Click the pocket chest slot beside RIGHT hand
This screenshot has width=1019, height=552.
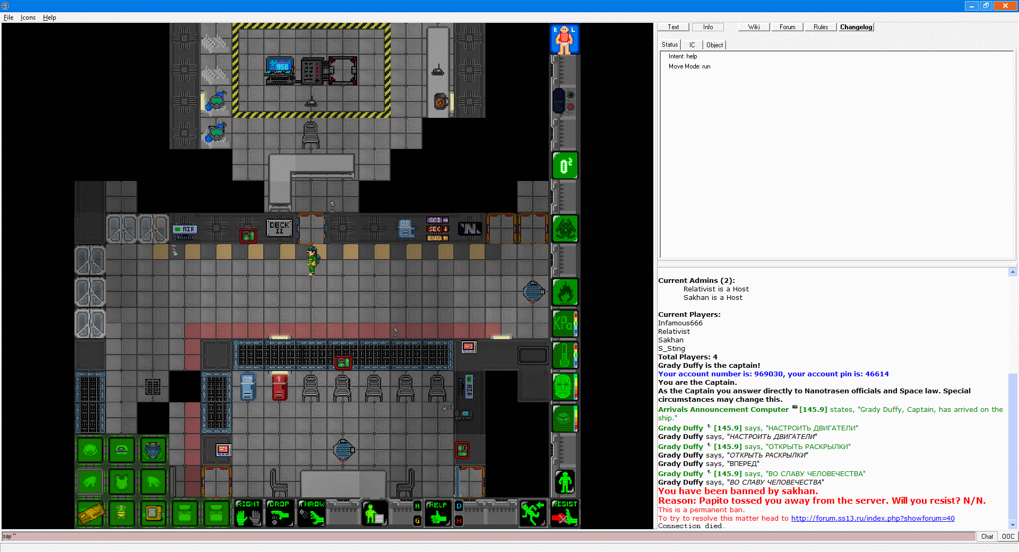tap(217, 513)
